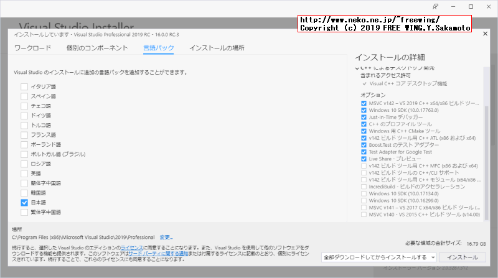The width and height of the screenshot is (498, 278).
Task: Click the インストール button
Action: coord(463,257)
